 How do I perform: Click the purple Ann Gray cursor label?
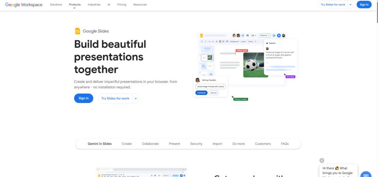pos(290,77)
